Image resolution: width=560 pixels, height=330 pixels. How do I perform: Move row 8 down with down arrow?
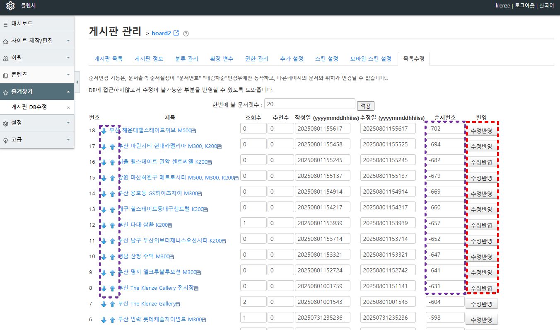[104, 288]
